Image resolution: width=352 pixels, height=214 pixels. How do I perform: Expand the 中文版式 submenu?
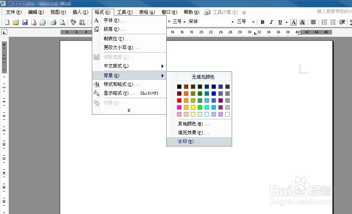[129, 66]
